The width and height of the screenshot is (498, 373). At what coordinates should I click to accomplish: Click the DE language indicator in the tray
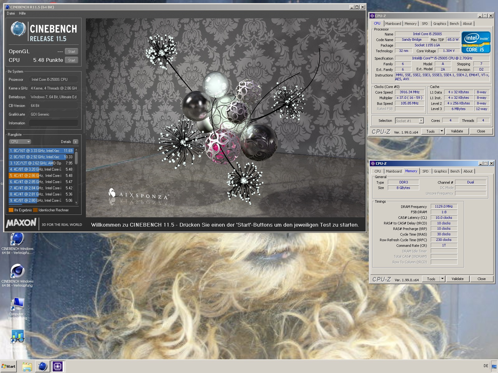(x=486, y=366)
